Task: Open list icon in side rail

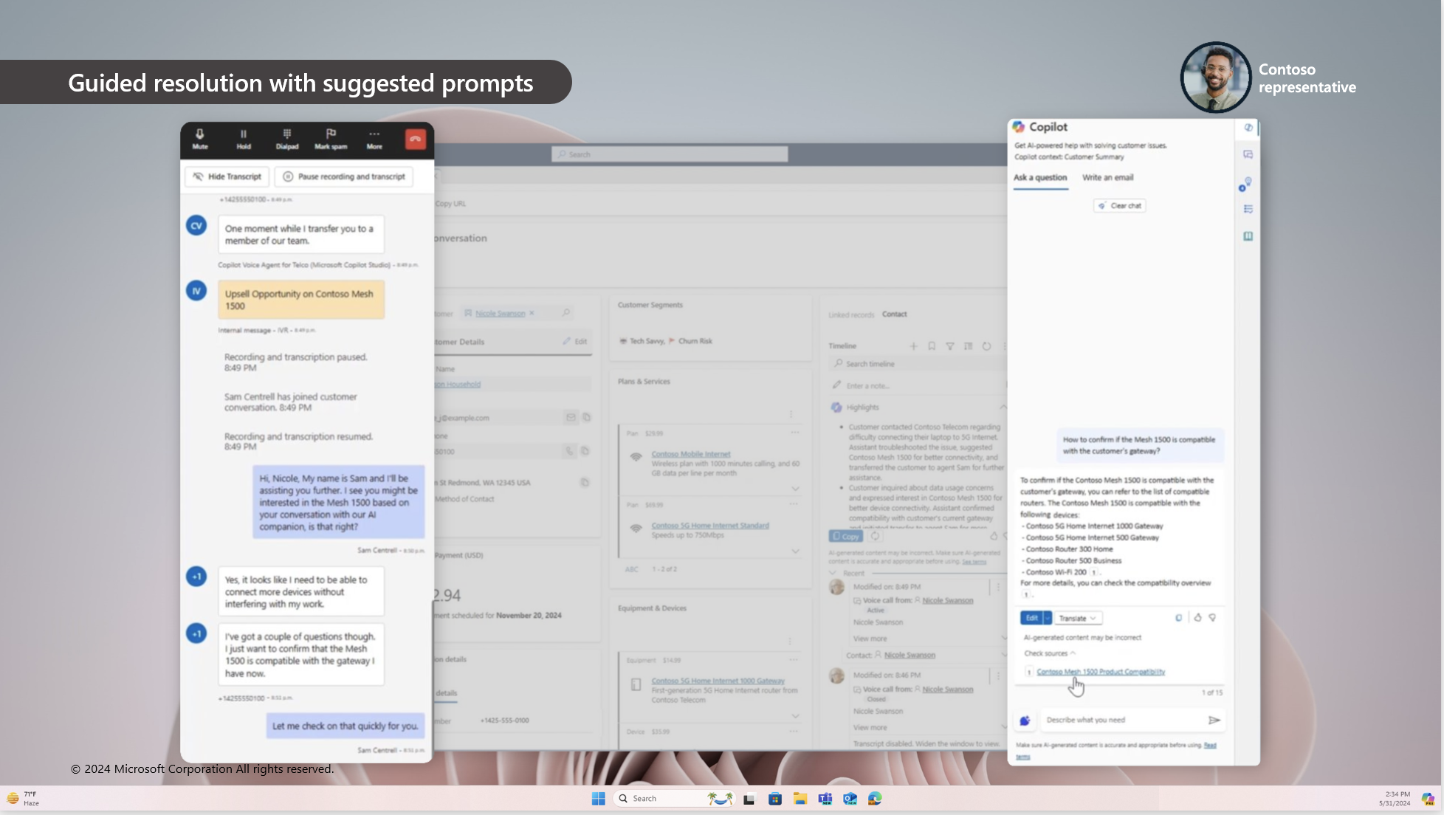Action: 1248,210
